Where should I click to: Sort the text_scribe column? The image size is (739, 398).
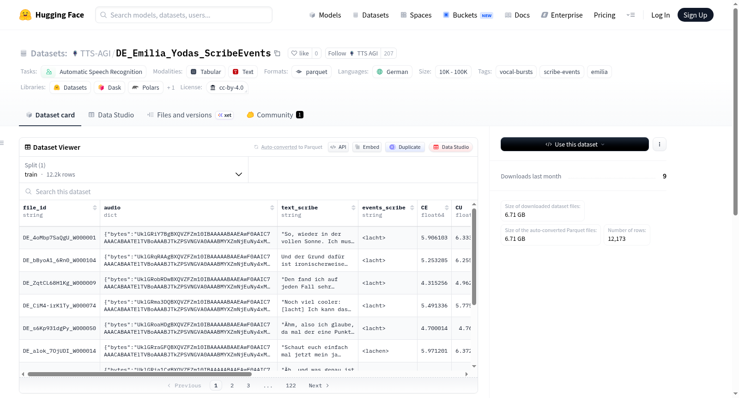(x=353, y=208)
